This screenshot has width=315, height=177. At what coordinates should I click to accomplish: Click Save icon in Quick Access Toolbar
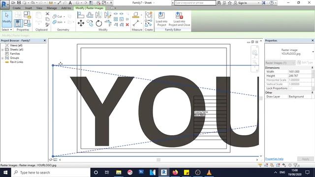19,2
